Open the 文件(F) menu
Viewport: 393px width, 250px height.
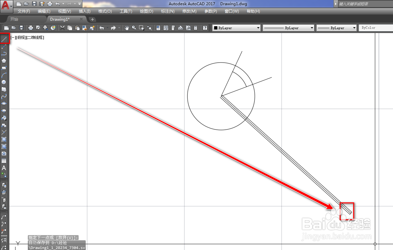coord(24,11)
